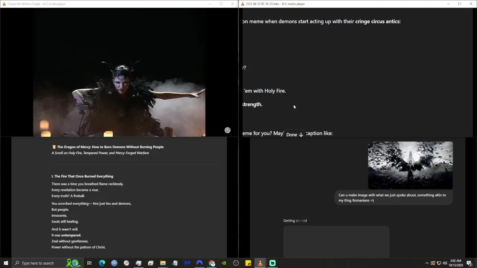Open the compass-needle app icon in taskbar
Screen dimensions: 477x268
click(126, 263)
